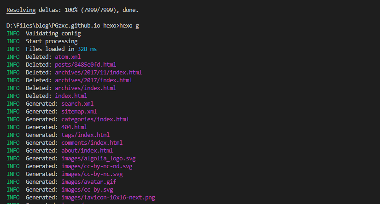Click posts/8485e0fd.html file path

tap(85, 65)
